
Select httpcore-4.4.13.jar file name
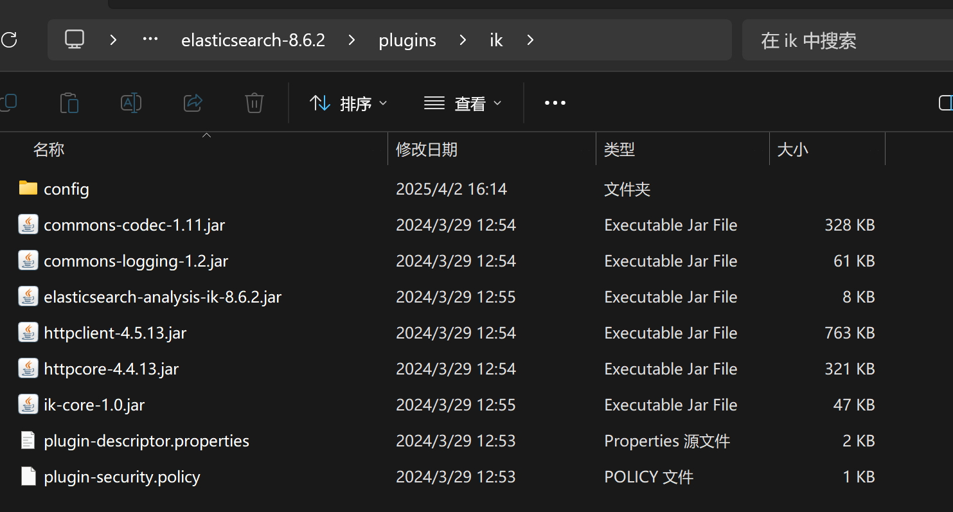[x=111, y=369]
